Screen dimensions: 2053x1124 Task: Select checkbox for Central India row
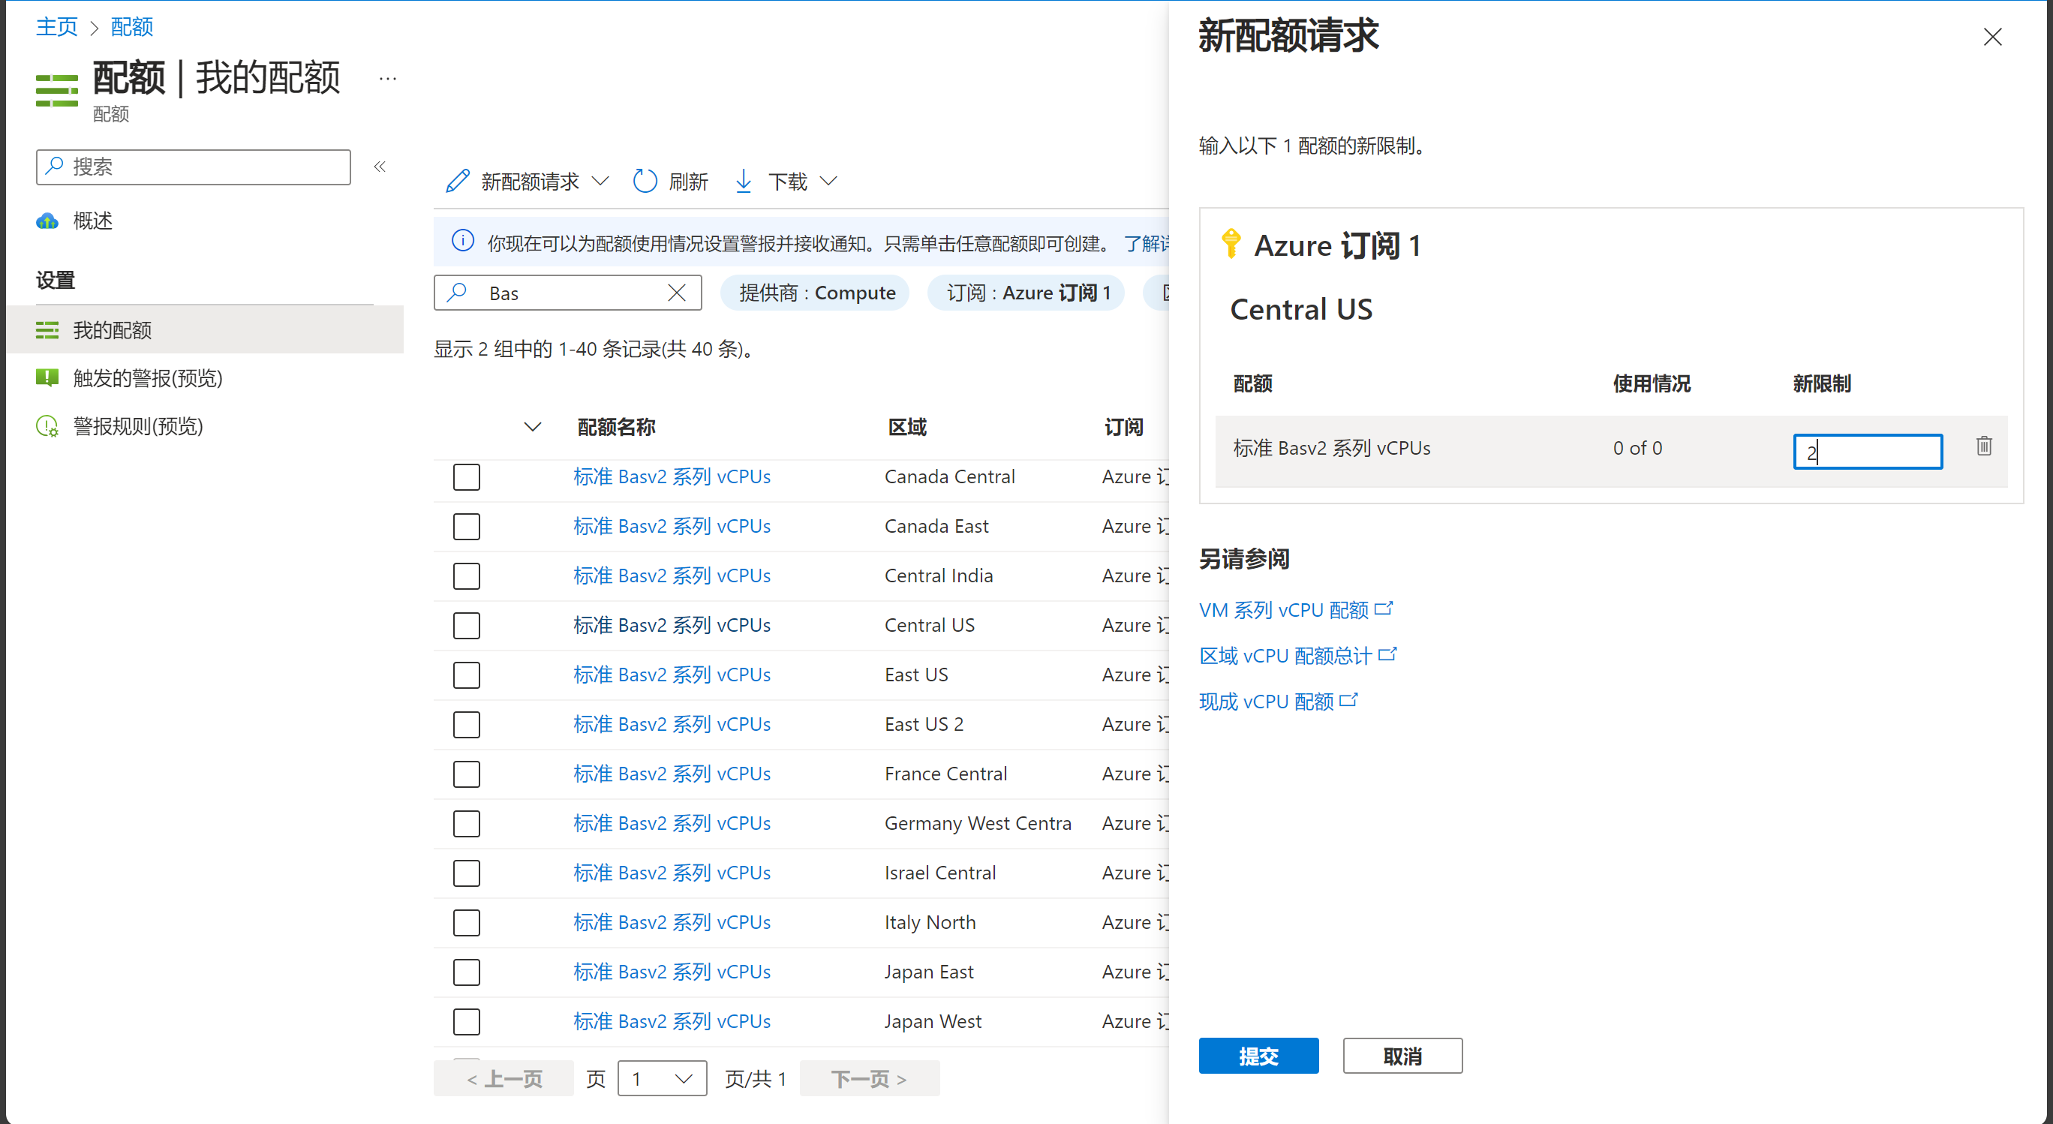pyautogui.click(x=466, y=576)
